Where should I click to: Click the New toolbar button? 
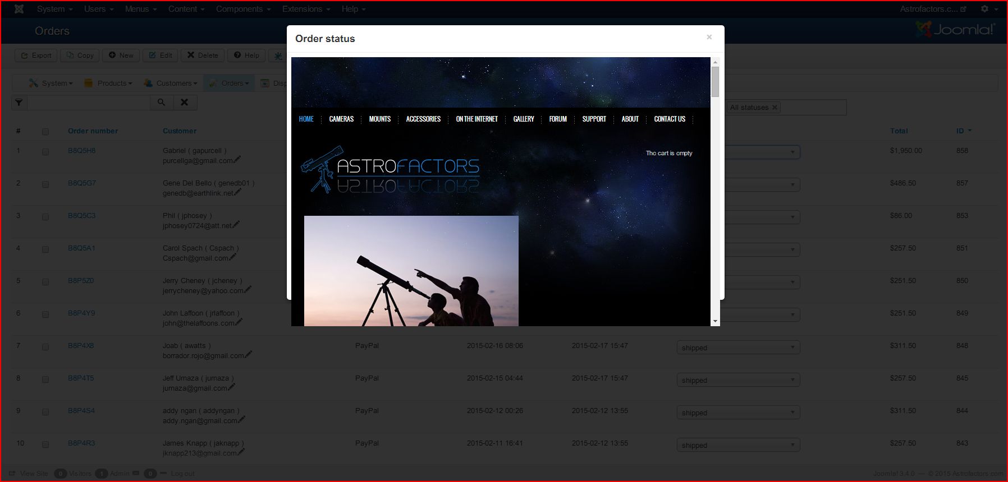point(121,55)
